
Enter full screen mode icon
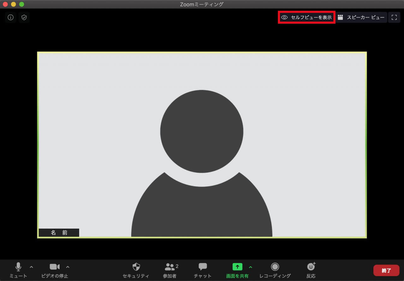(394, 18)
